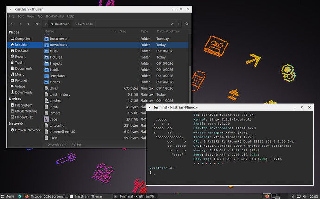Click the home icon in Thunar toolbar

point(37,24)
